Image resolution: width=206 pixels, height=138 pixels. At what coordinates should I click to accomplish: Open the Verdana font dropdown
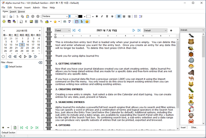pos(67,16)
